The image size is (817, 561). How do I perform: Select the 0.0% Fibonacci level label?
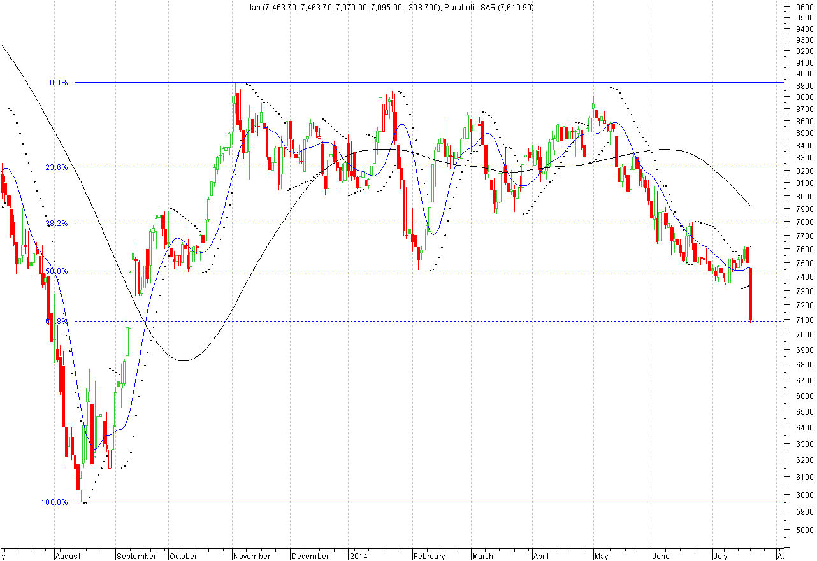59,83
